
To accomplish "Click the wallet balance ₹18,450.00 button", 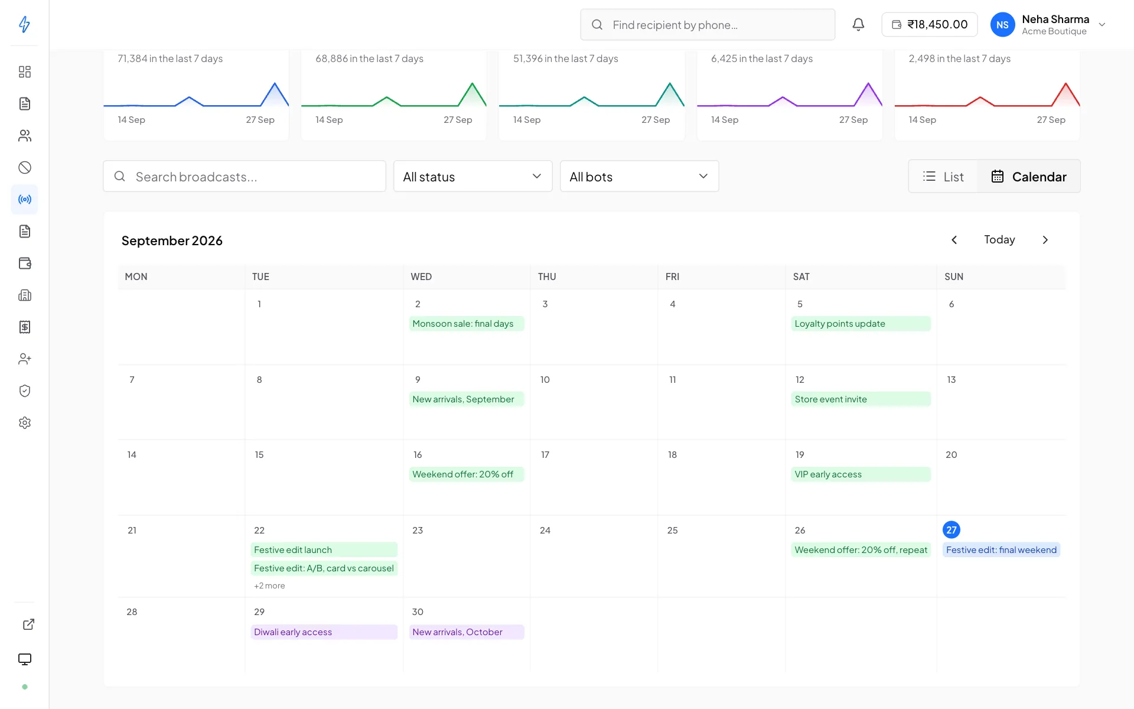I will pyautogui.click(x=930, y=25).
